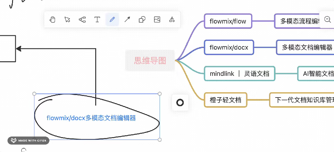This screenshot has height=152, width=334.
Task: Open the Shapes tool
Action: coord(142,20)
